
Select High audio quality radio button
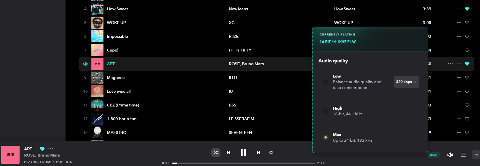coord(326,111)
